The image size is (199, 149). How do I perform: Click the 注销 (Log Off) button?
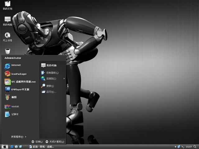(37, 142)
